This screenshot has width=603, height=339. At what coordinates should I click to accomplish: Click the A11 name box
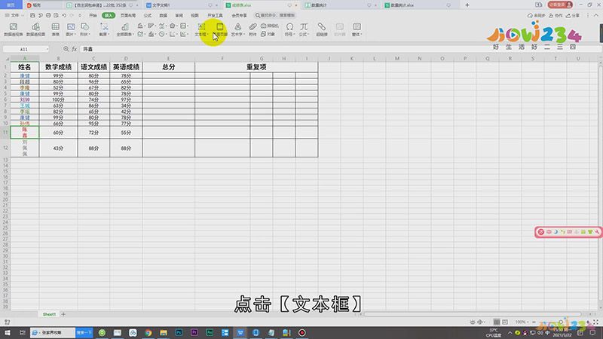24,49
